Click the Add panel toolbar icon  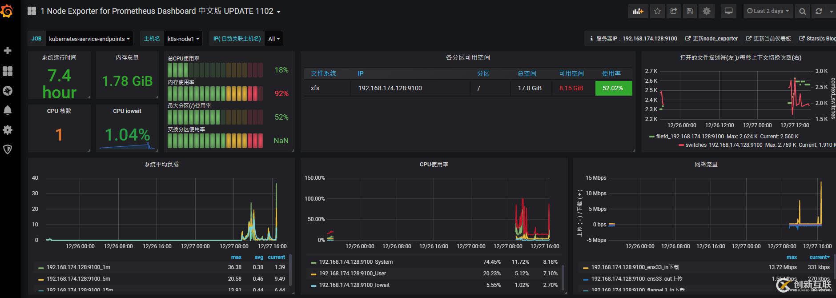(x=638, y=11)
